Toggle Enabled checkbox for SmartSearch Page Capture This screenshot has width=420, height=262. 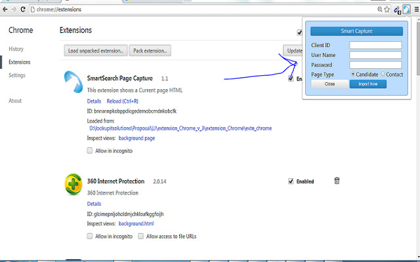[x=291, y=79]
